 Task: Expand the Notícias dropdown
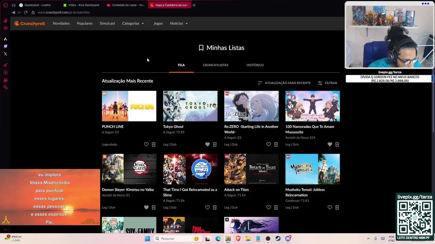pos(179,23)
